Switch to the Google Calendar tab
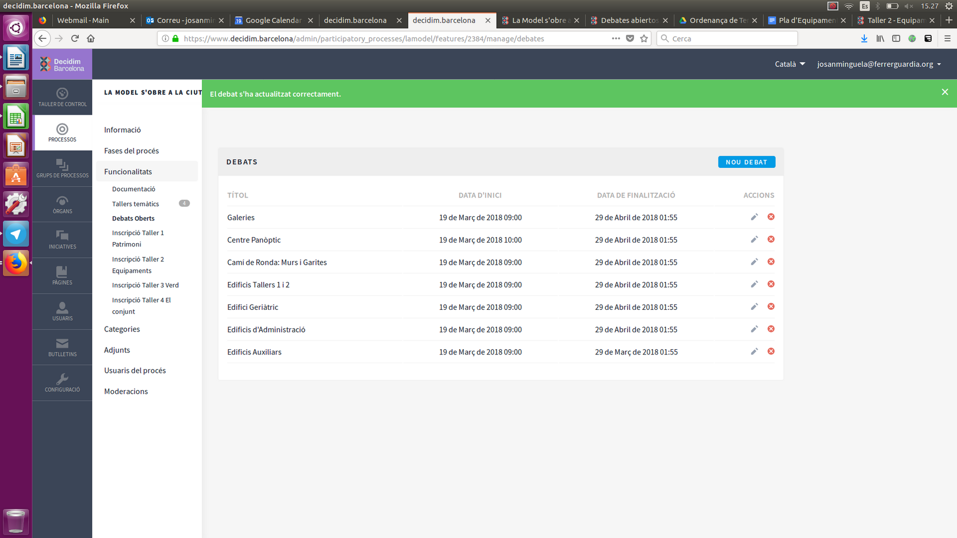Screen dimensions: 957x538 [273, 20]
